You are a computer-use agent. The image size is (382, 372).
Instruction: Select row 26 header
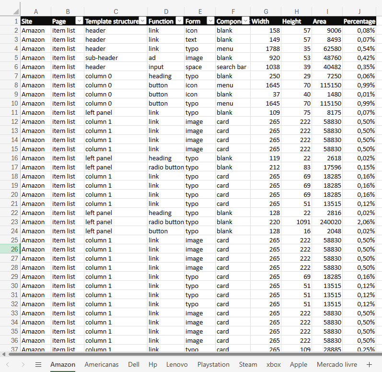(x=10, y=249)
